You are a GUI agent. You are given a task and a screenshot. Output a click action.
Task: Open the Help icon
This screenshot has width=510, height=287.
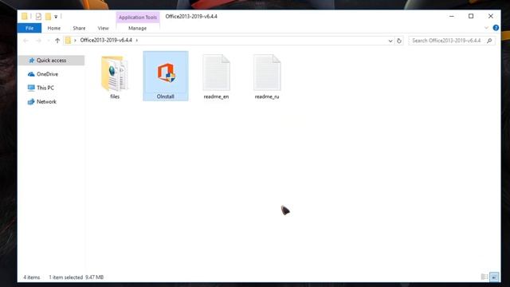point(496,28)
